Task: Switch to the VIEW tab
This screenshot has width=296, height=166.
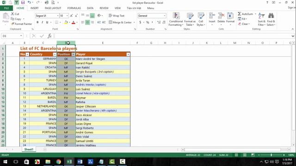Action: click(117, 8)
